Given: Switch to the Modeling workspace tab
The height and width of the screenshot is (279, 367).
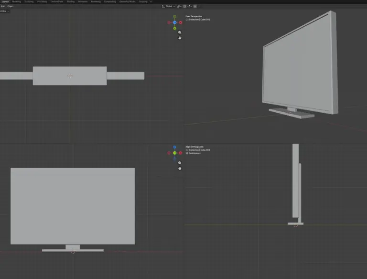Looking at the screenshot, I should 16,1.
